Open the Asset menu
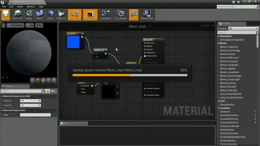Screen dimensions: 260x146 (20, 6)
